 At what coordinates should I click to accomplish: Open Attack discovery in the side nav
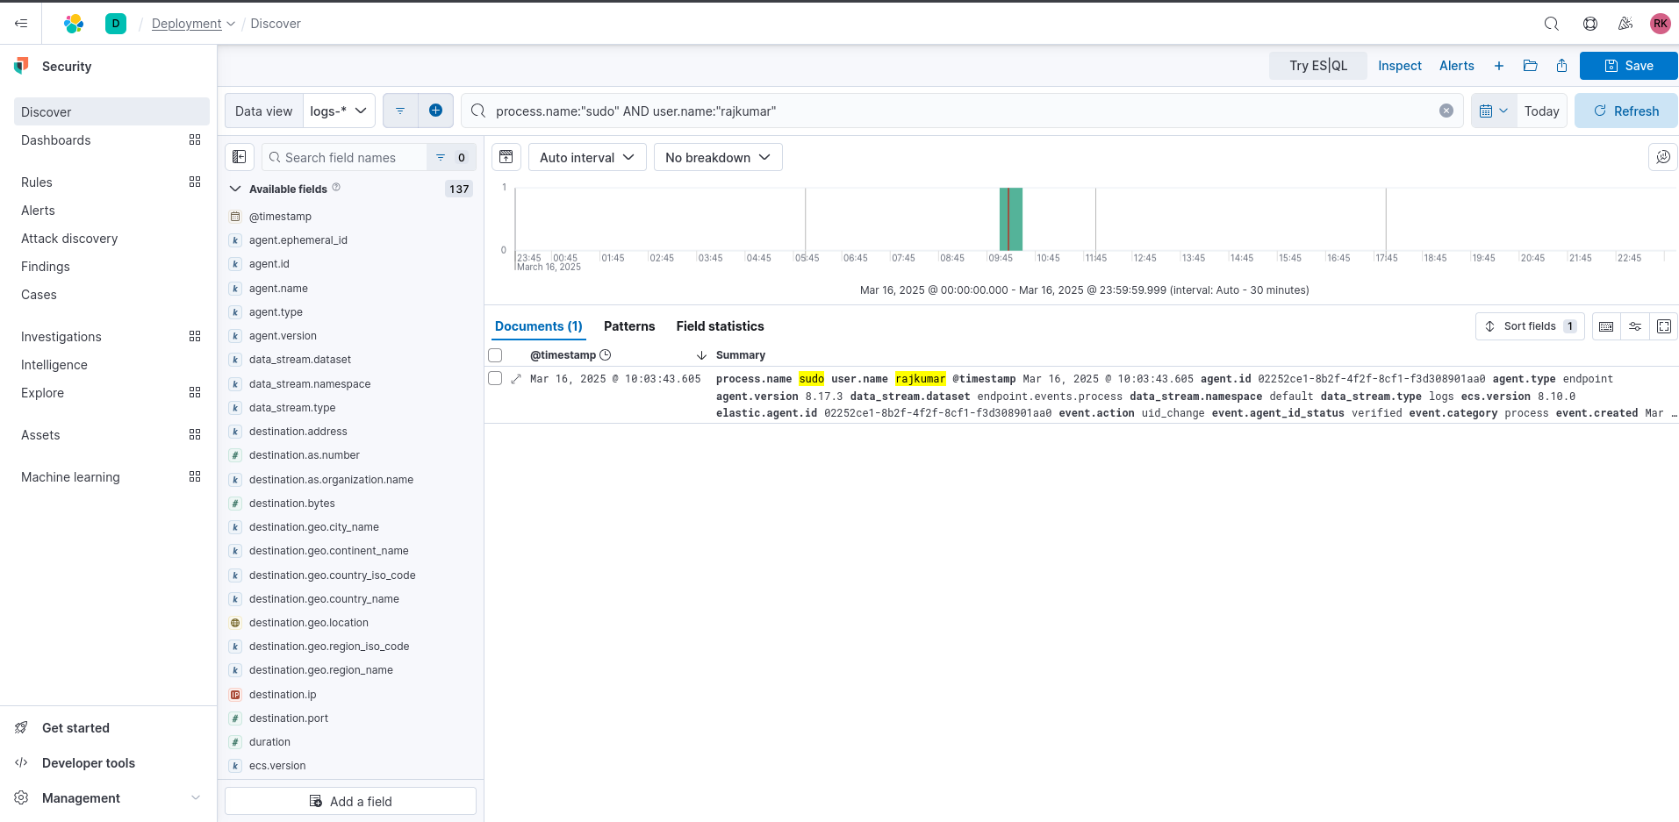click(69, 239)
